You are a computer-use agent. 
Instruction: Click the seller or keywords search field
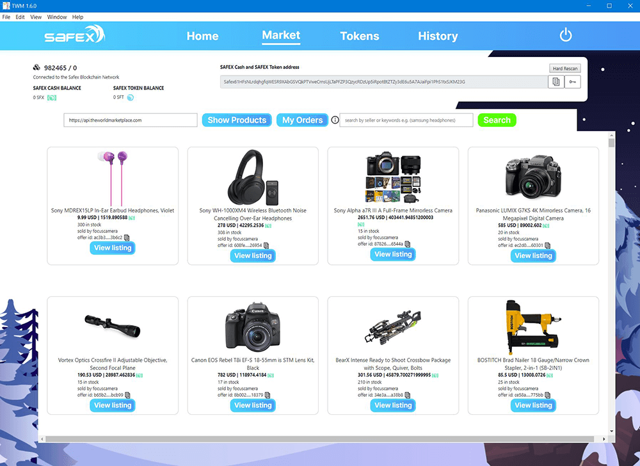[406, 120]
